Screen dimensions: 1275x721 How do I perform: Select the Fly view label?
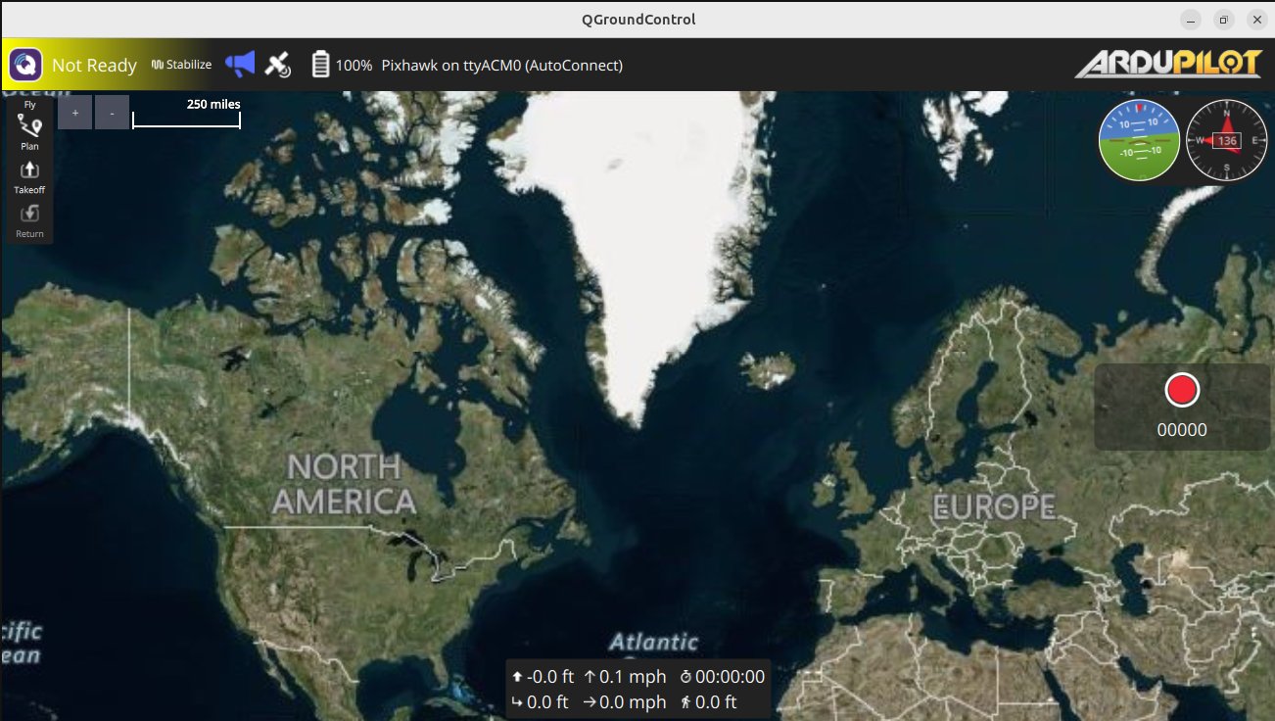tap(29, 104)
